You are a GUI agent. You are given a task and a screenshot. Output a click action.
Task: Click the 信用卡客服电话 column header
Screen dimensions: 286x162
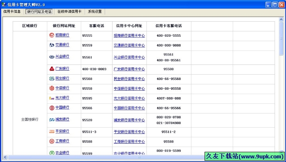(x=169, y=26)
